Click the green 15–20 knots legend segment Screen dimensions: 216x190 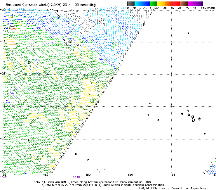[x=154, y=4]
